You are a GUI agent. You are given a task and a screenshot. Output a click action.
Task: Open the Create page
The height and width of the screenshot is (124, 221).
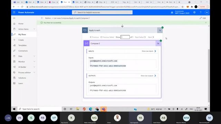[21, 40]
